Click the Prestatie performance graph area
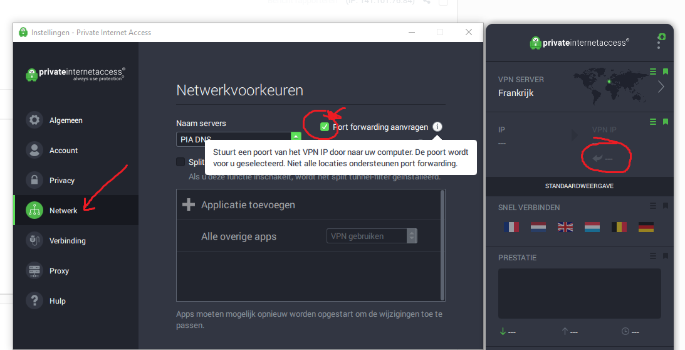Image resolution: width=685 pixels, height=350 pixels. (x=579, y=294)
